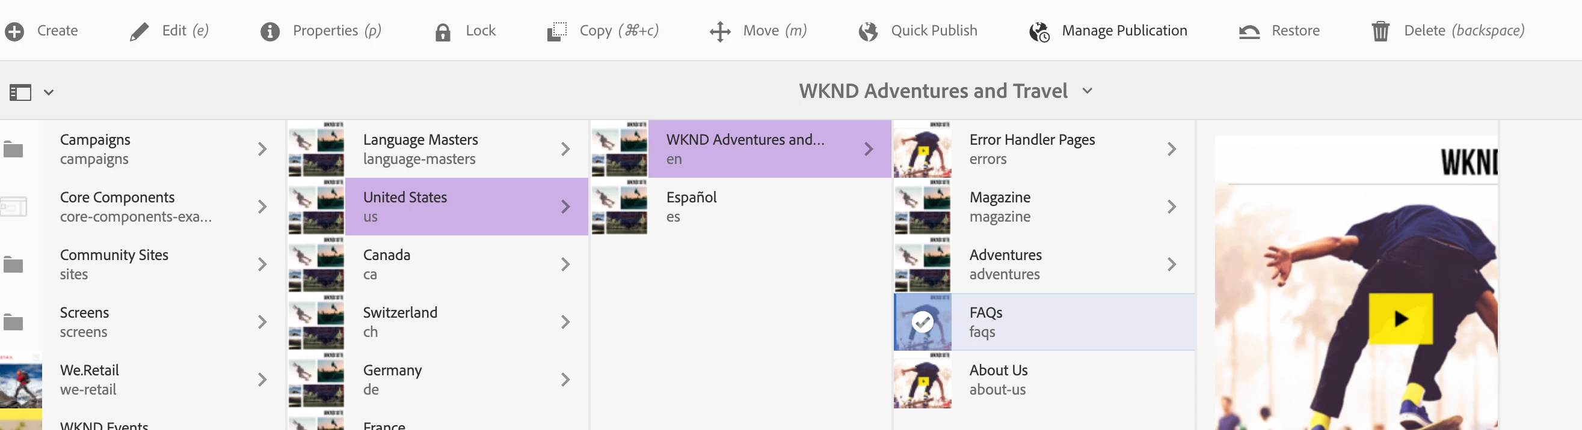Click the Create toolbar label

coord(58,31)
